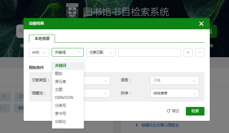The image size is (229, 133).
Task: Click the magnifier search icon behind dialog
Action: [x=211, y=31]
